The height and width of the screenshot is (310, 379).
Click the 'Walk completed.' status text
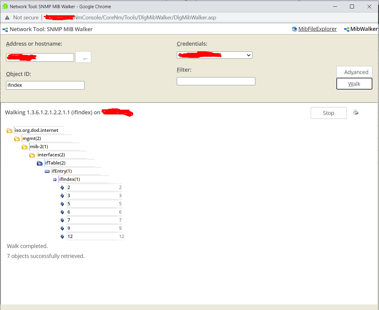27,246
